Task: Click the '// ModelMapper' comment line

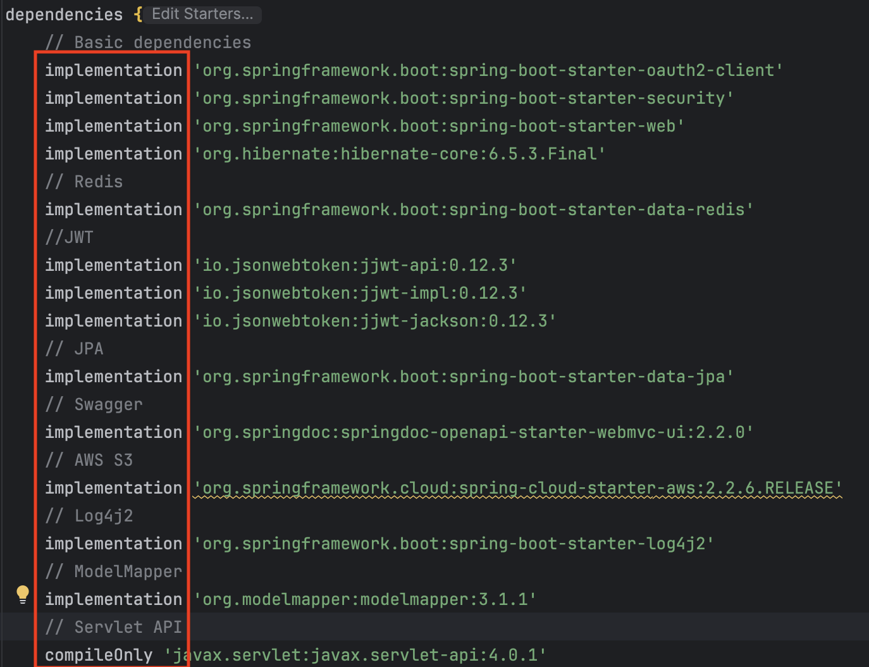Action: 114,571
